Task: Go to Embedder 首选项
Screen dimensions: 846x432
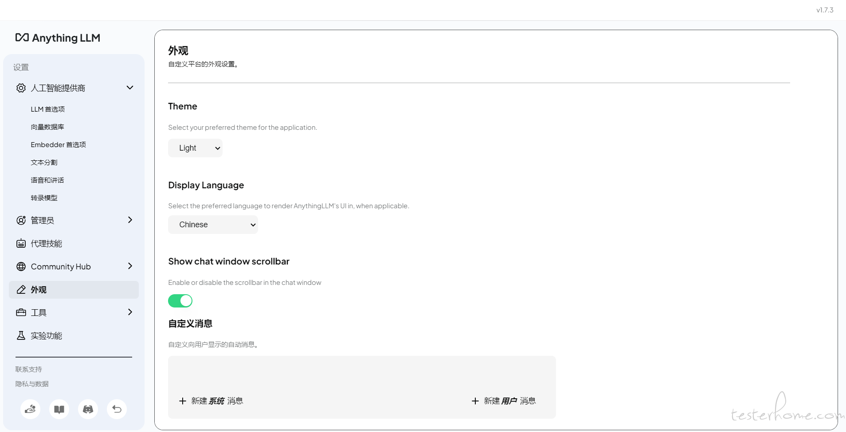Action: (x=58, y=144)
